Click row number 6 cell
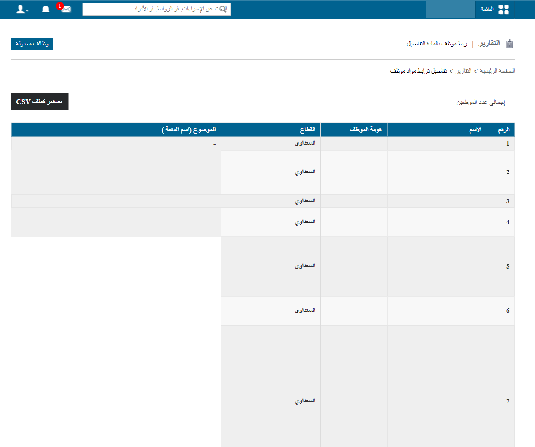535x447 pixels. 501,311
